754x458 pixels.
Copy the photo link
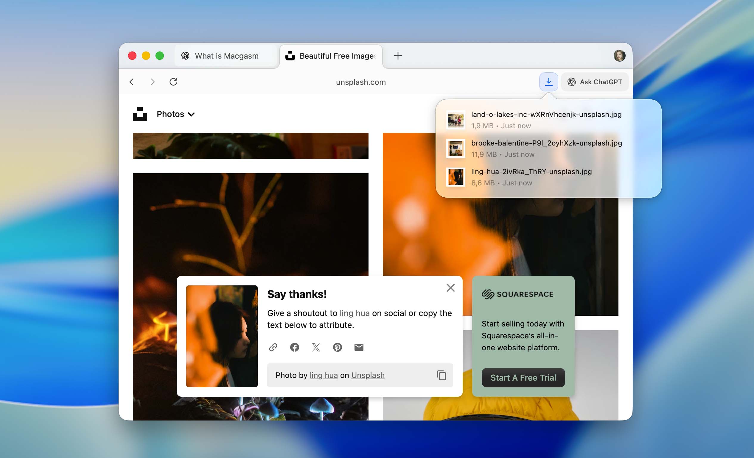point(273,347)
